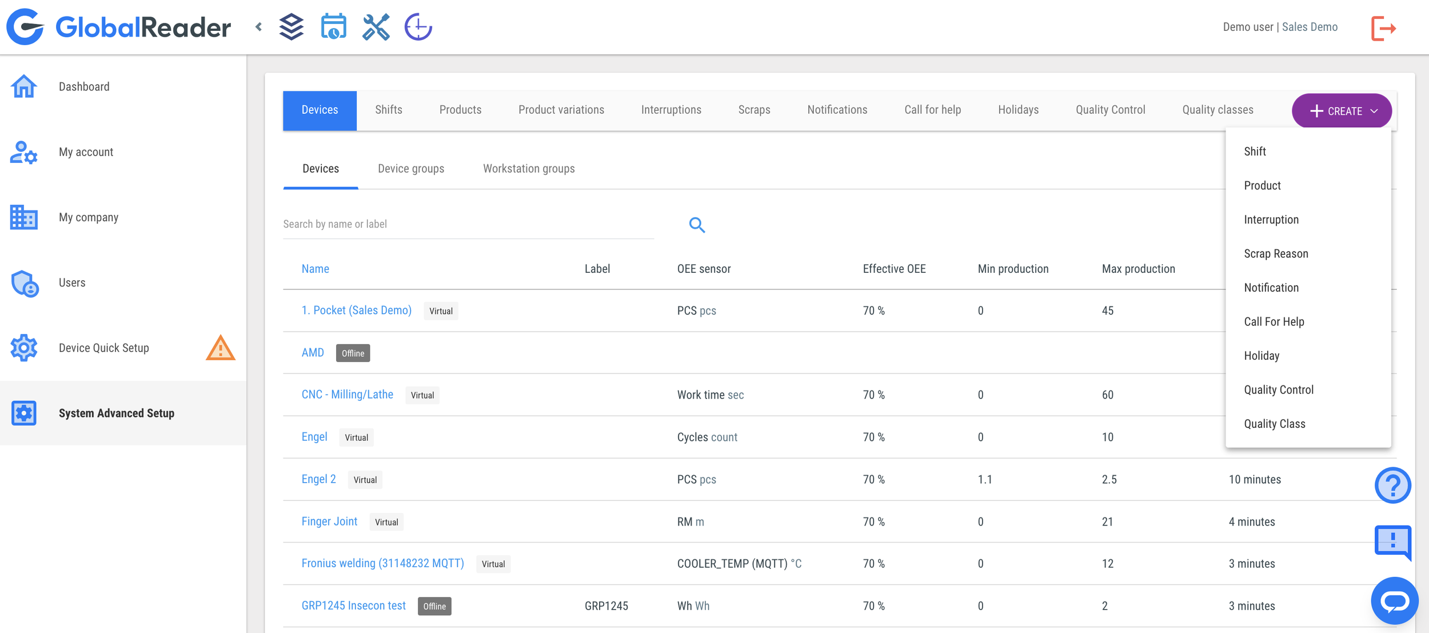Click the red logout icon

point(1383,28)
